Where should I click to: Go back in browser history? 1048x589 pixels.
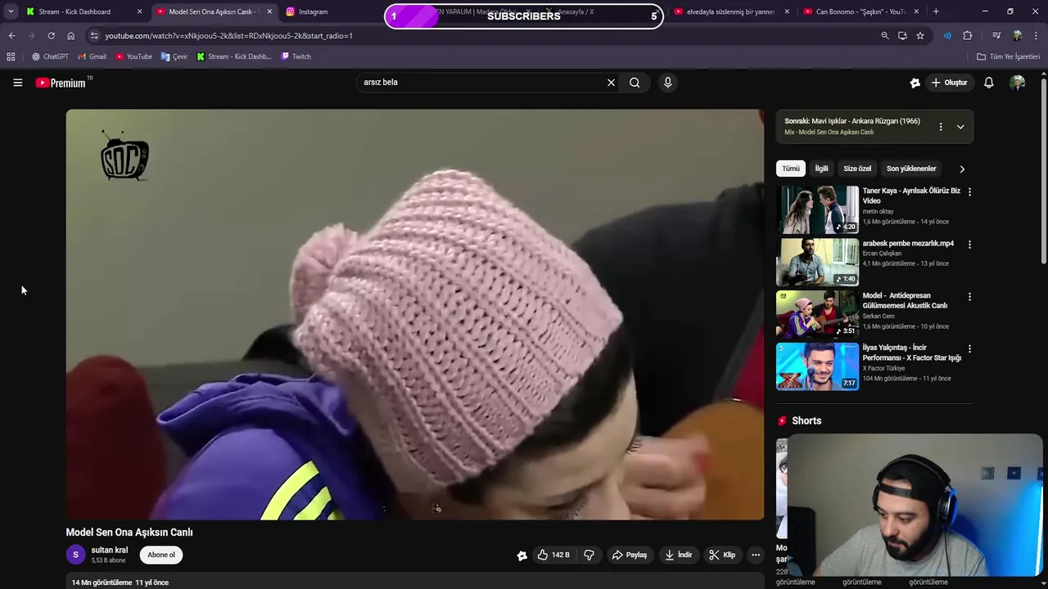point(11,35)
